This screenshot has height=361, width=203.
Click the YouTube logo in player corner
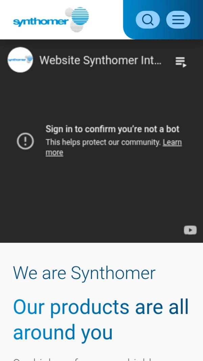tap(190, 230)
